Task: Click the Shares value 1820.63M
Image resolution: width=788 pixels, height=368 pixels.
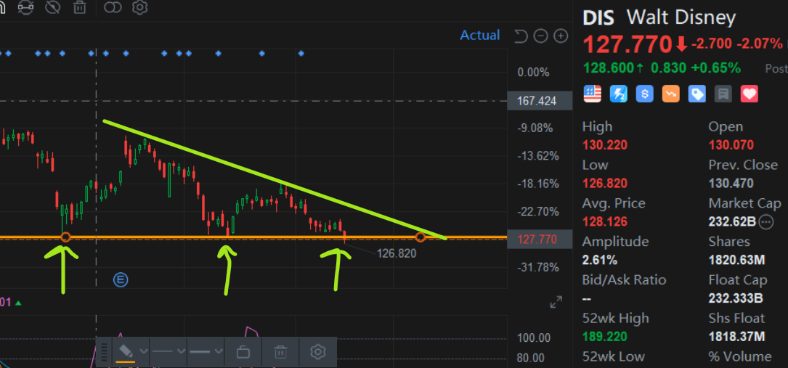Action: coord(736,260)
